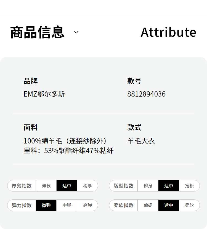
Task: Click 100%绵羊毛 fabric composition text
Action: point(65,141)
